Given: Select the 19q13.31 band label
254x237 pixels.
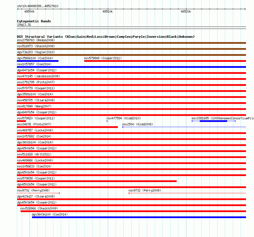Looking at the screenshot, I should pos(24,25).
